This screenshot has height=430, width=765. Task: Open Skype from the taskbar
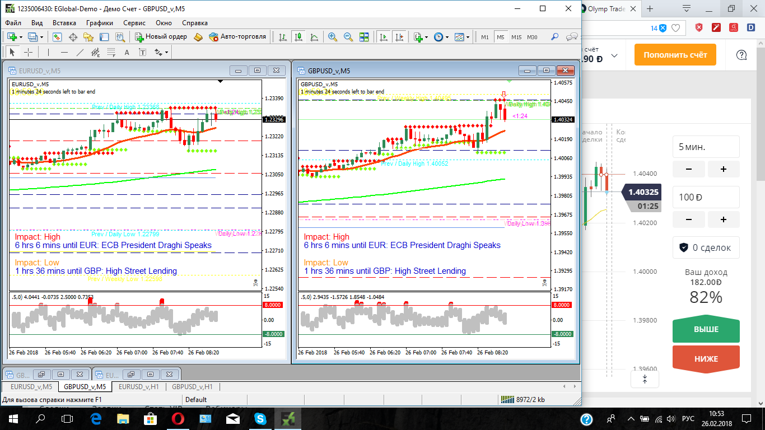click(x=260, y=418)
